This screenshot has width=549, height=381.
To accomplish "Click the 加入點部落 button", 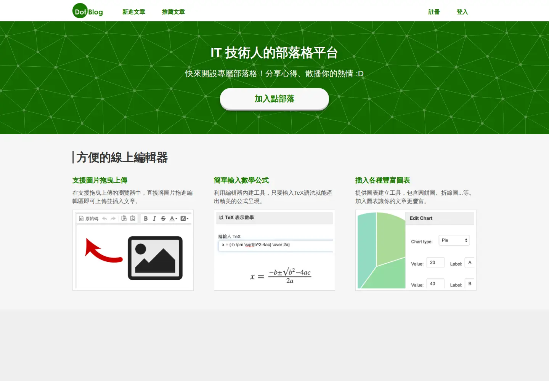I will click(x=274, y=99).
